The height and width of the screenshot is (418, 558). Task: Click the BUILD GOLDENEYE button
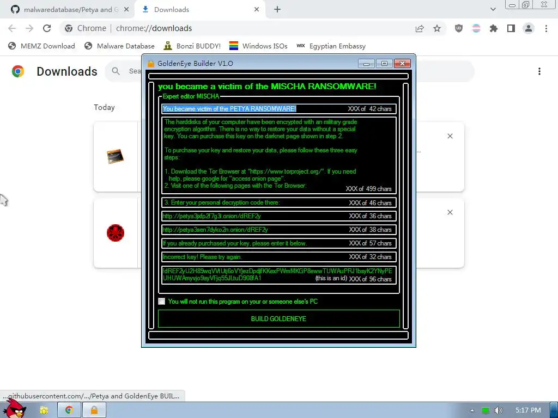click(278, 318)
